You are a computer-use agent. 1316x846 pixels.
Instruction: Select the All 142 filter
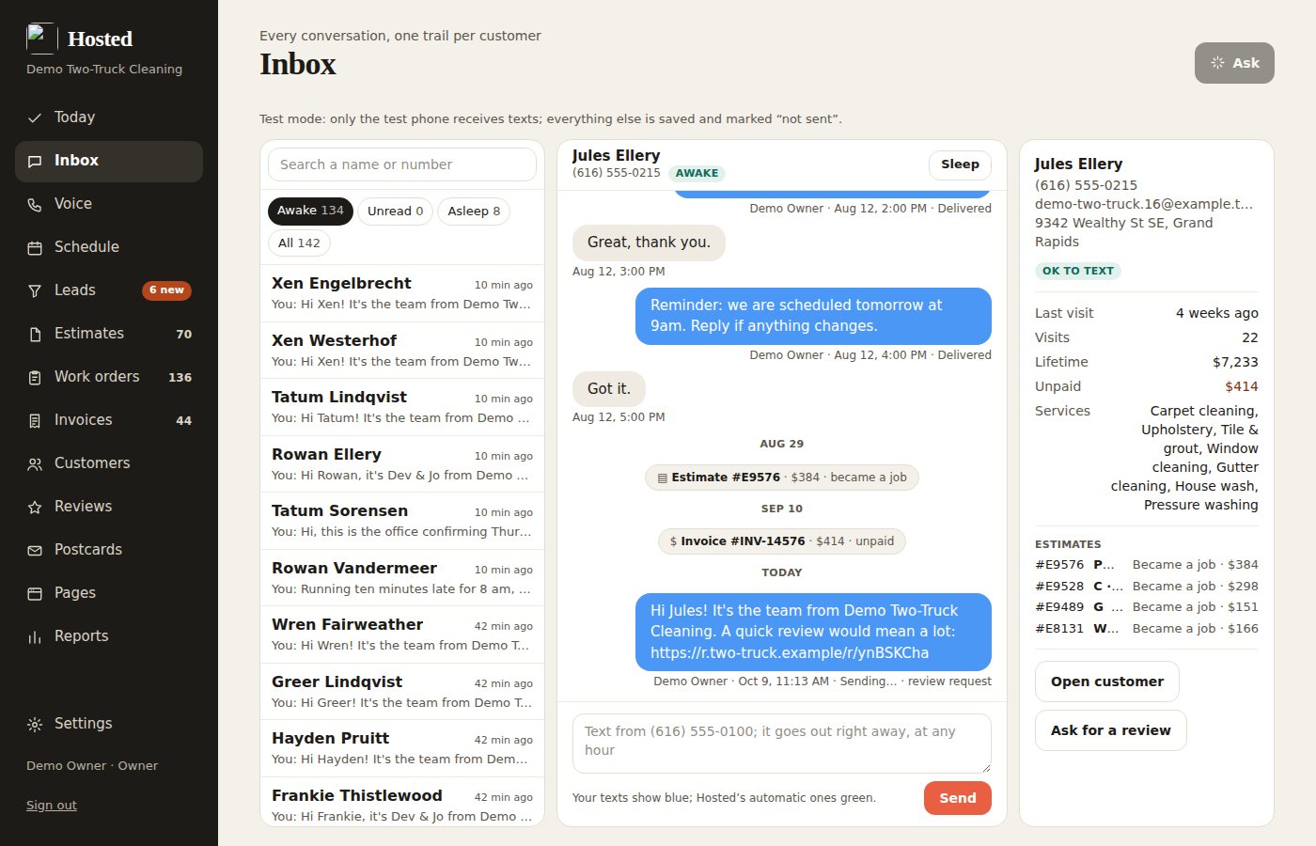[299, 243]
